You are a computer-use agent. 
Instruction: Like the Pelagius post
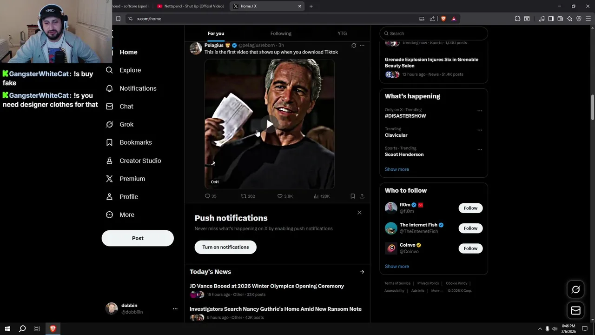tap(285, 196)
